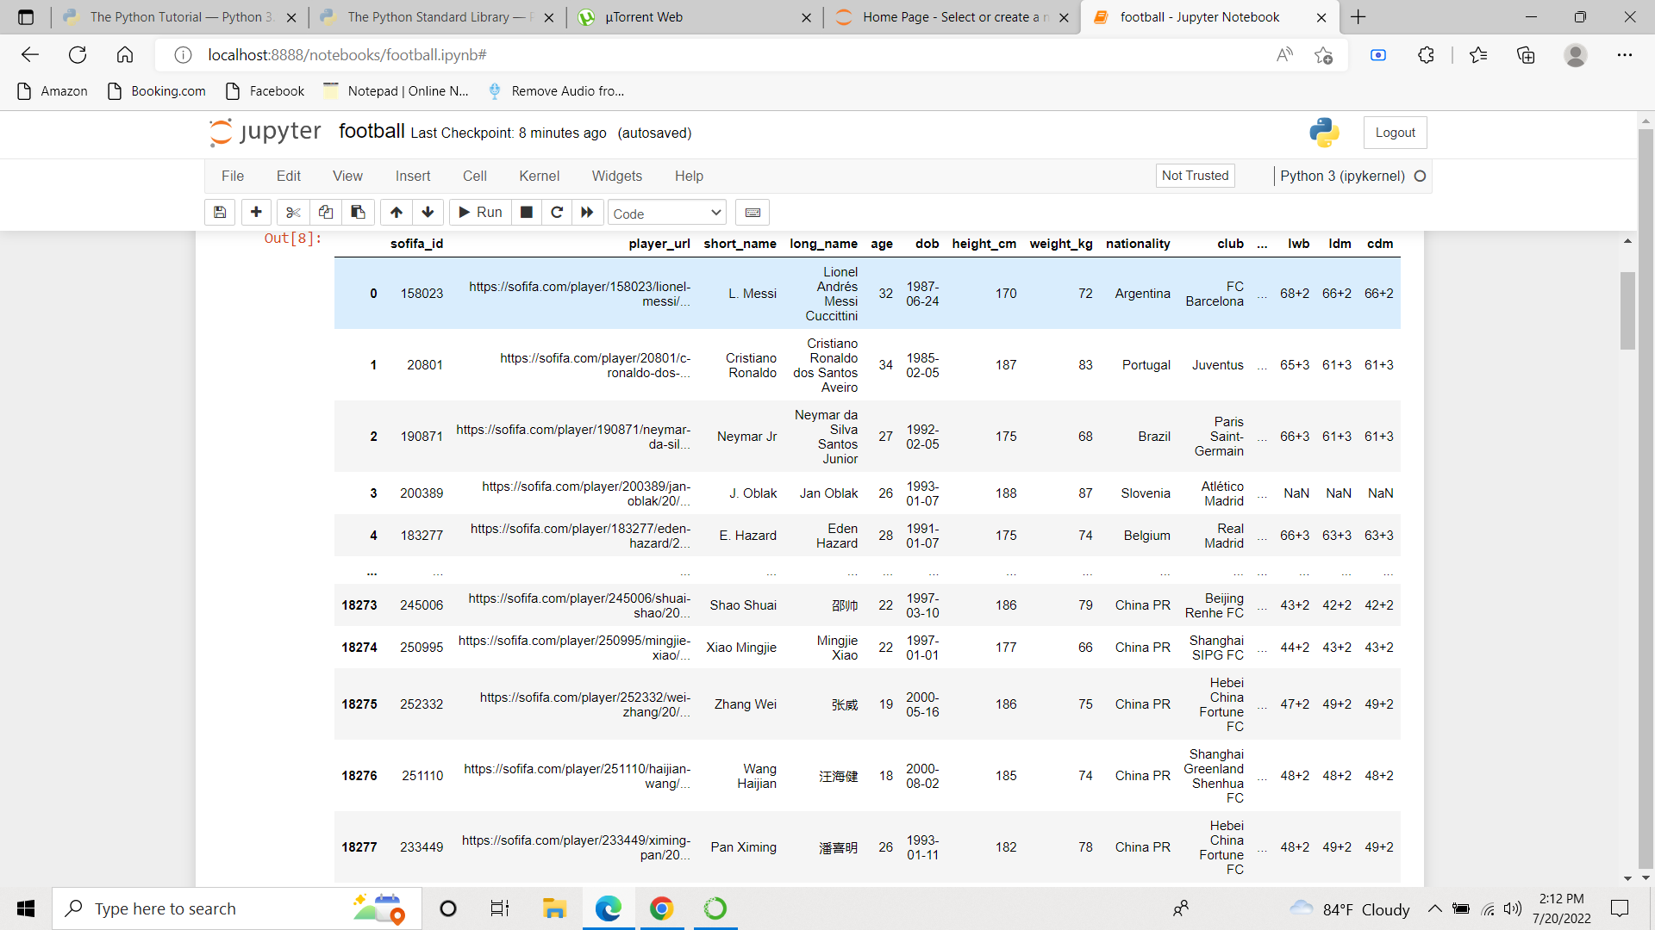1655x930 pixels.
Task: Move the selected cell up
Action: pos(396,212)
